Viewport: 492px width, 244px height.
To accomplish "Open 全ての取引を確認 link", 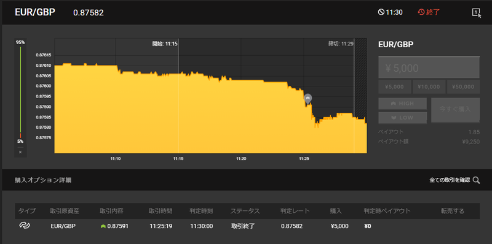I will click(450, 180).
